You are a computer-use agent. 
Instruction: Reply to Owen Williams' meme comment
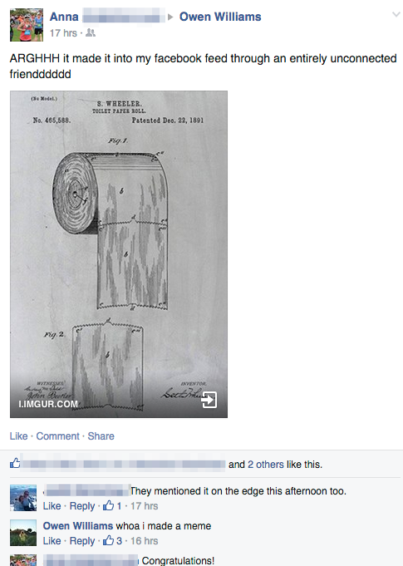(82, 541)
